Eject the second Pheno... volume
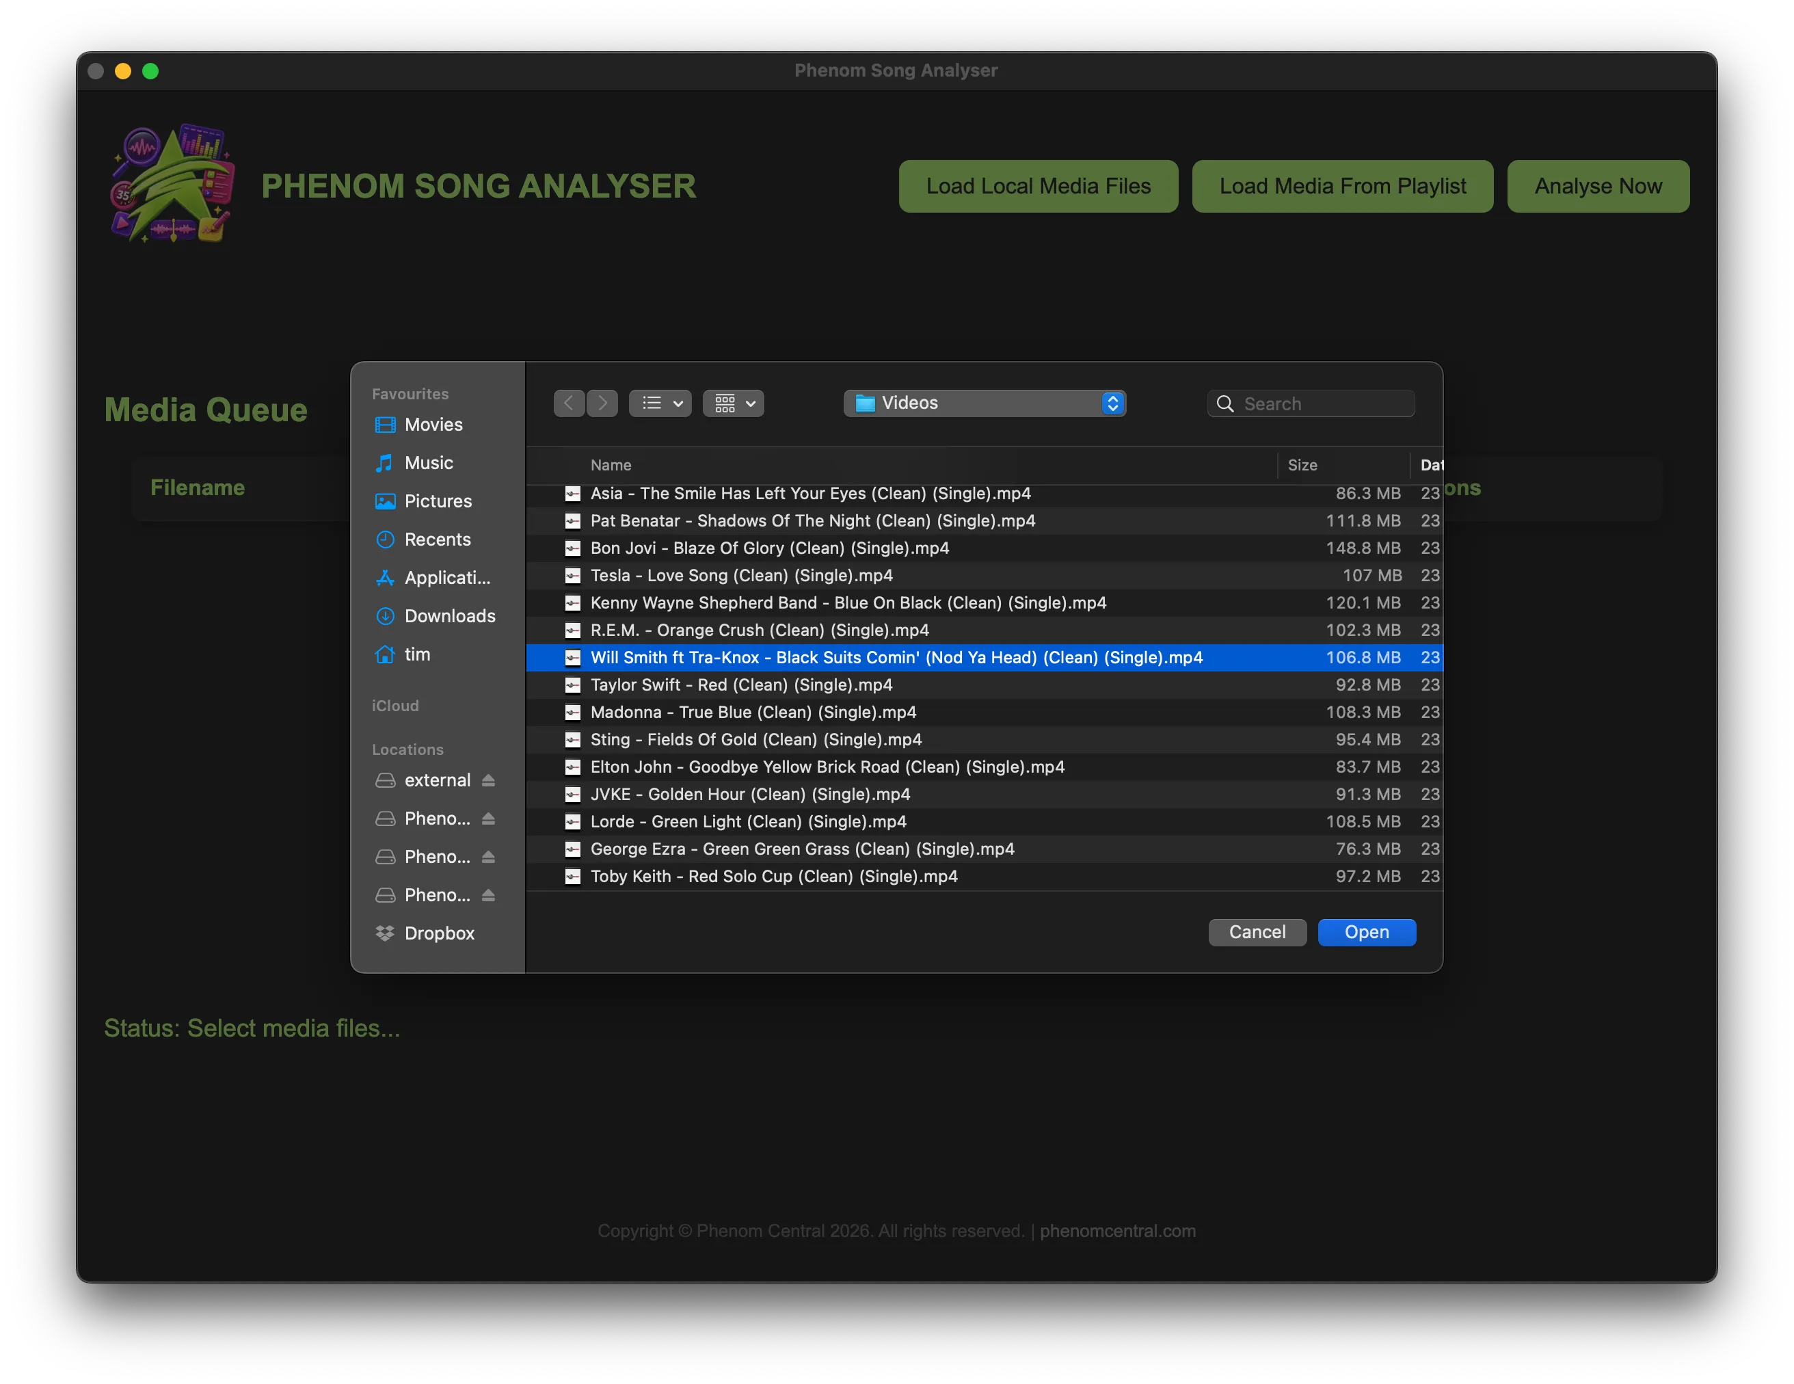 tap(489, 857)
